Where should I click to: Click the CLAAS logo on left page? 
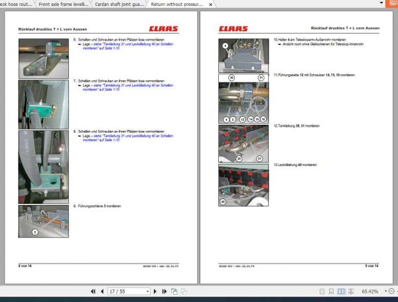(x=163, y=29)
